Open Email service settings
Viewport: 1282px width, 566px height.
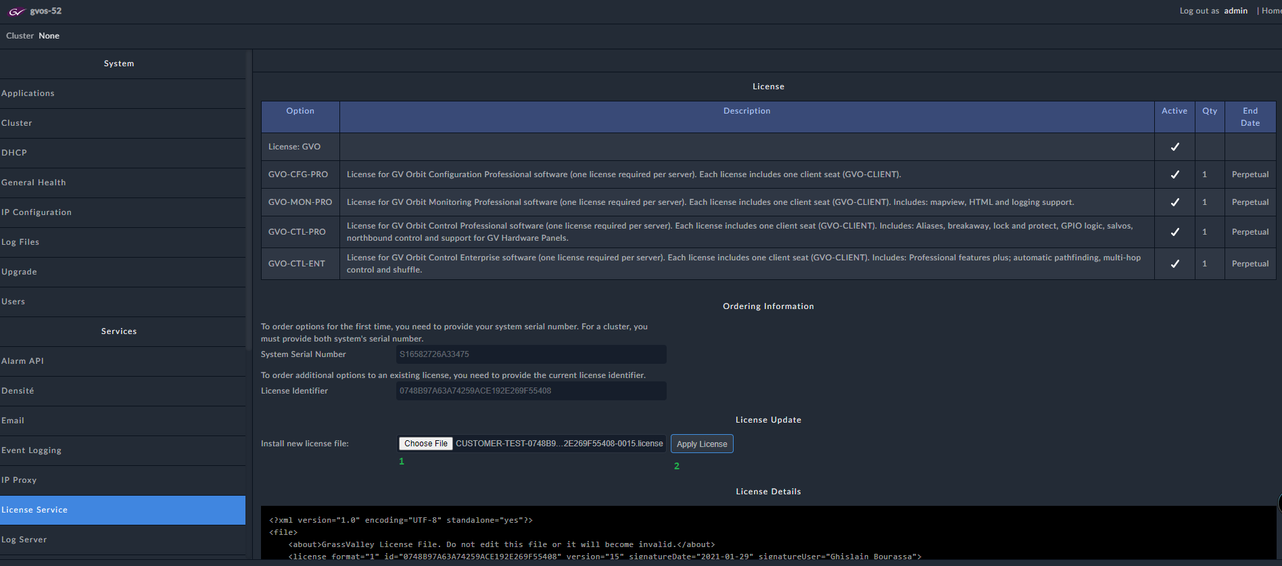click(x=122, y=421)
